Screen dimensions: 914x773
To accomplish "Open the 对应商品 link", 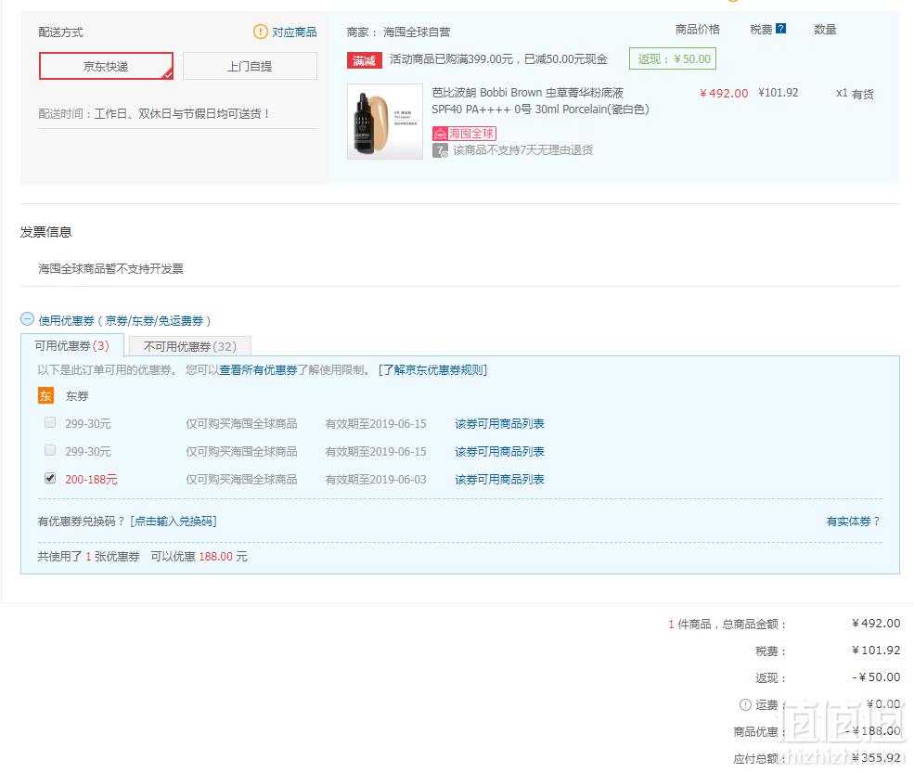I will (x=294, y=32).
